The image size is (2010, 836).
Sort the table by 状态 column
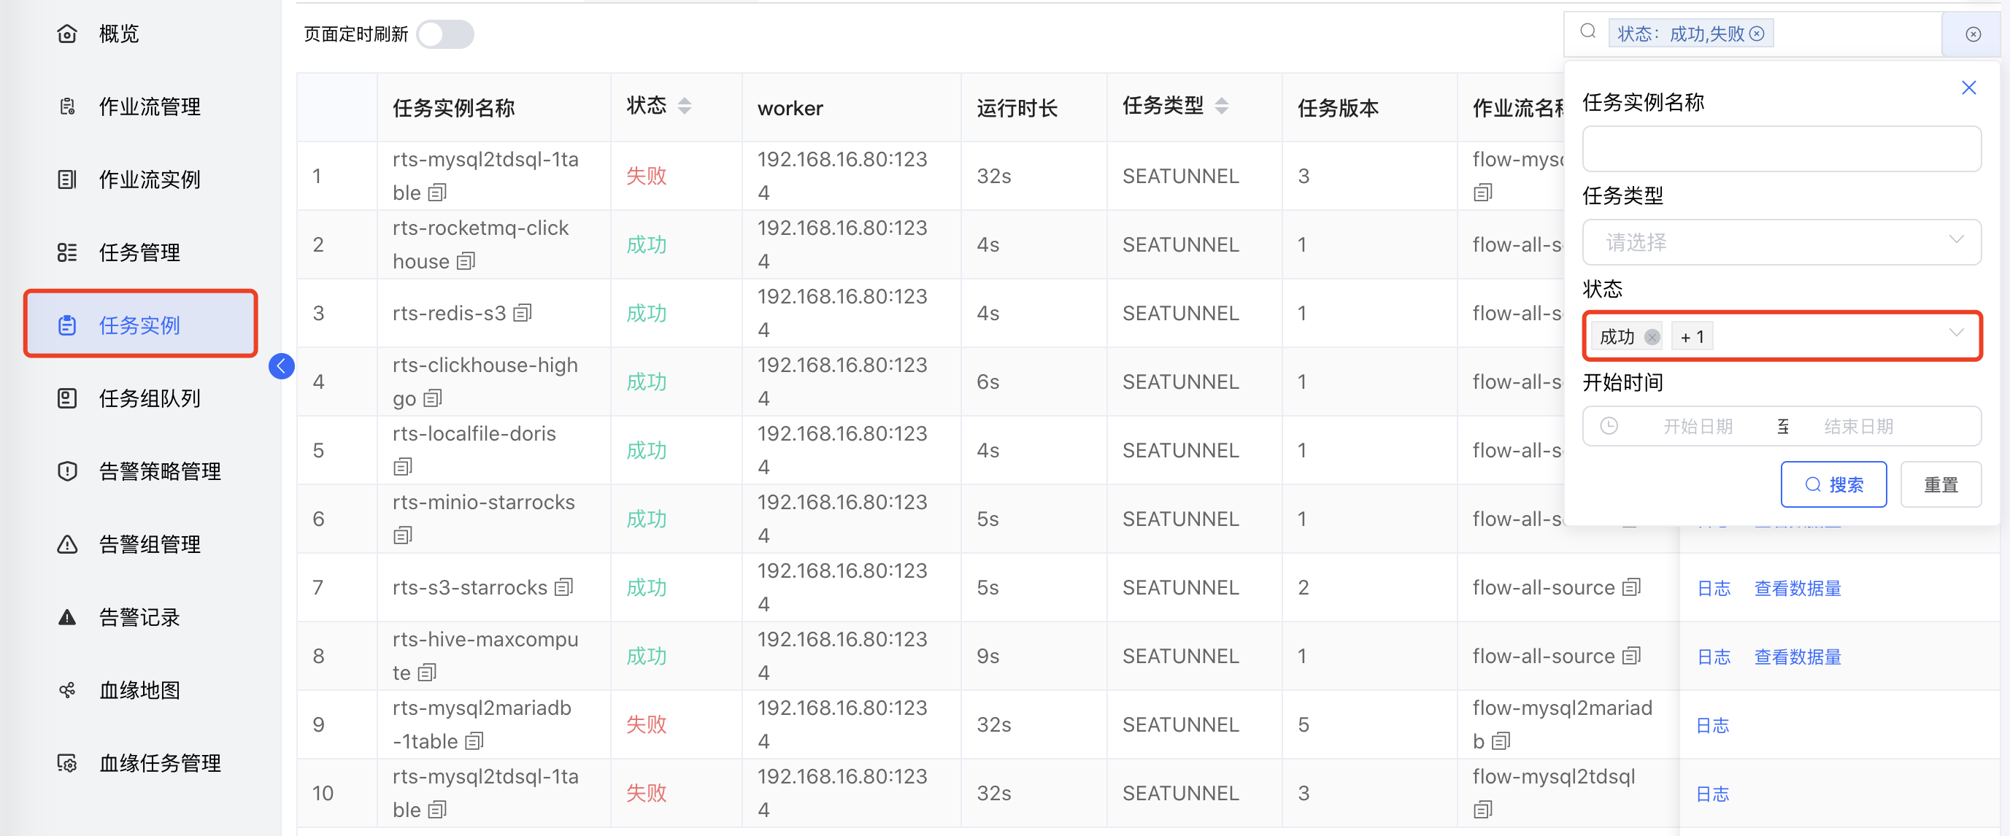(x=685, y=106)
